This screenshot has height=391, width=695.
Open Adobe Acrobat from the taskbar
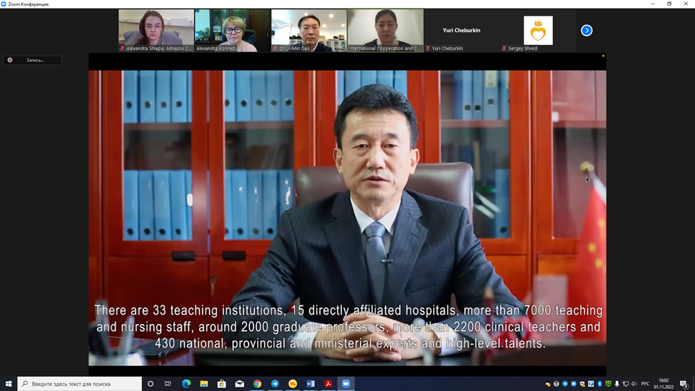[328, 384]
